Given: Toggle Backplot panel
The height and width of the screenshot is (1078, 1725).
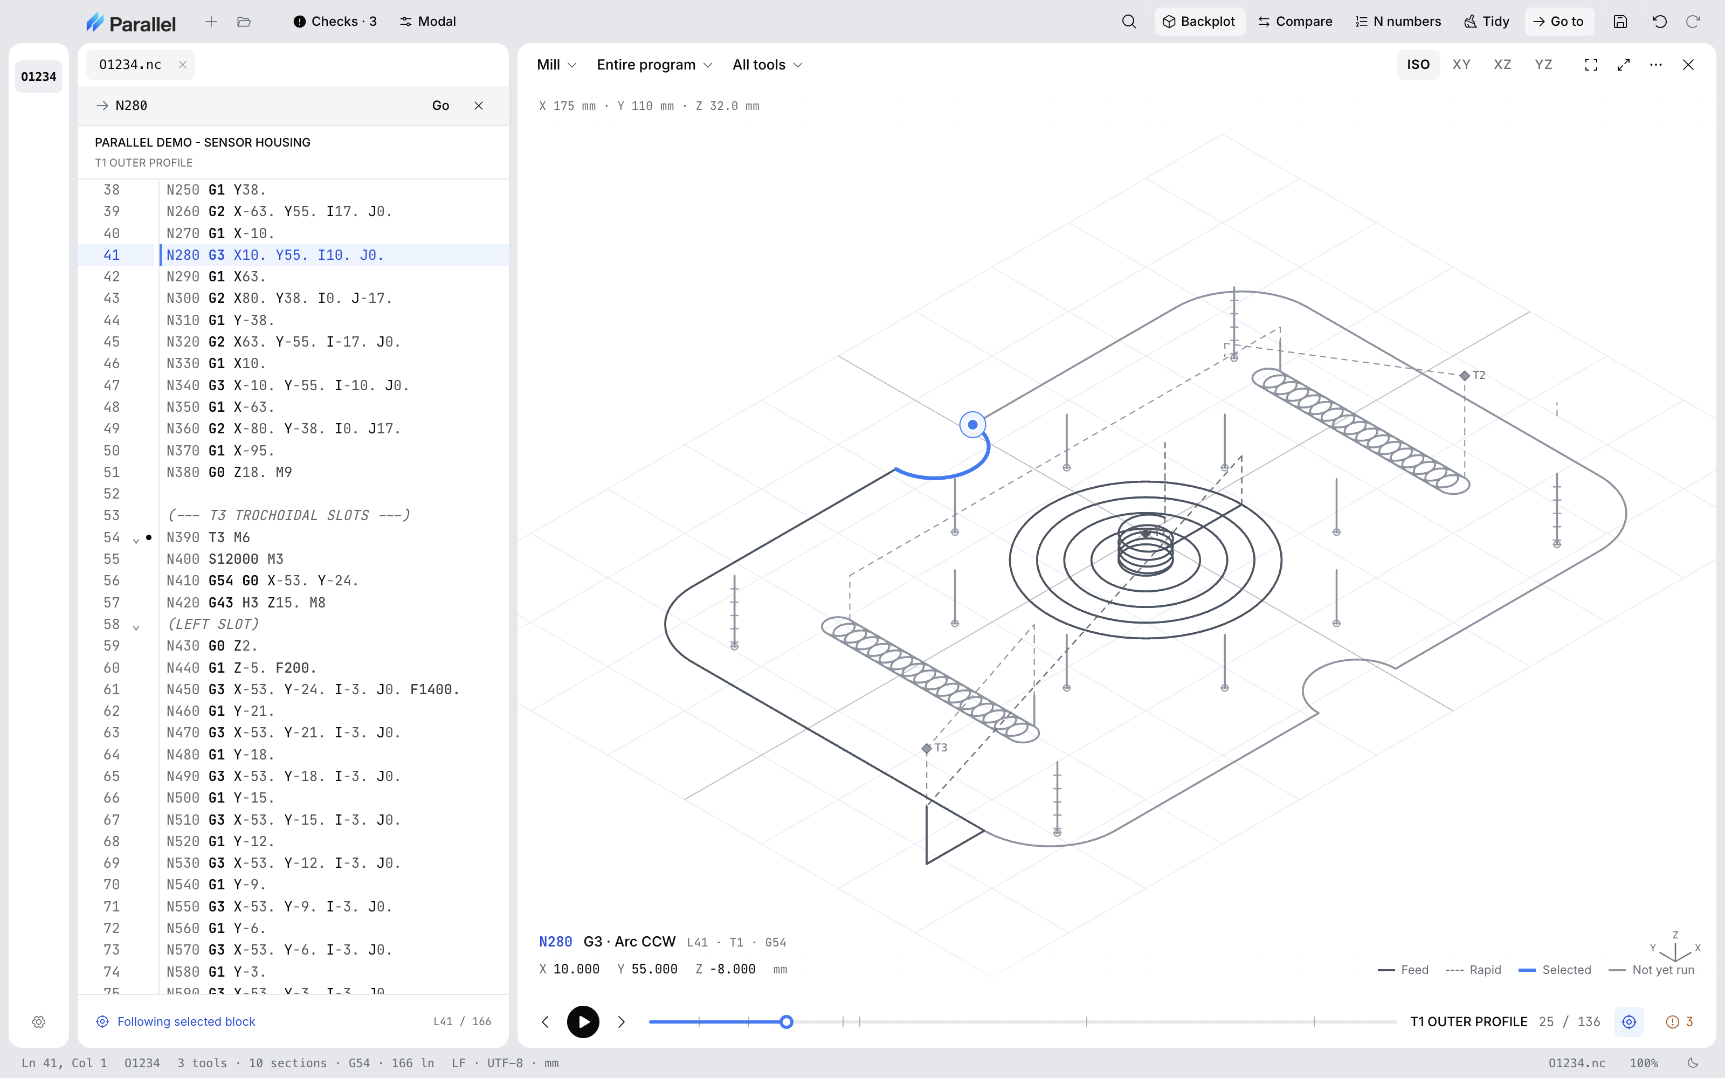Looking at the screenshot, I should click(1199, 22).
